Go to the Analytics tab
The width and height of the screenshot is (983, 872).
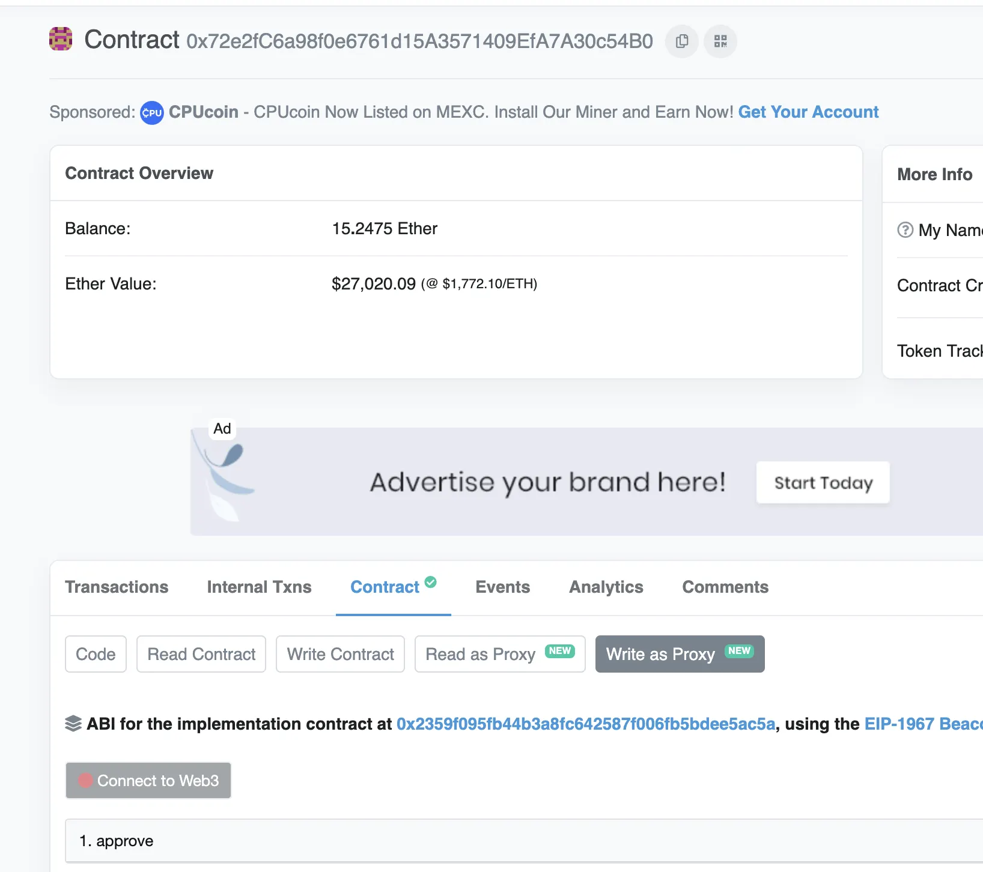[606, 587]
